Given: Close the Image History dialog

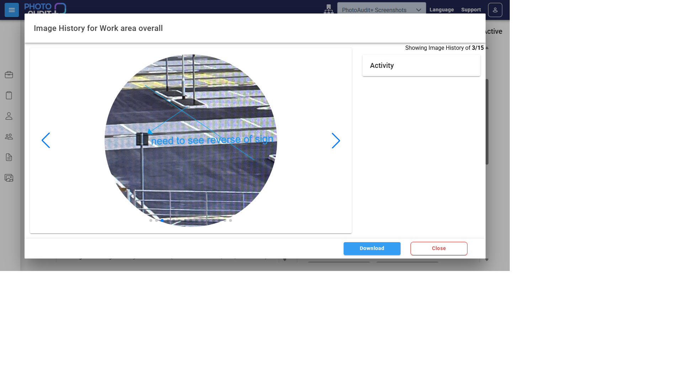Looking at the screenshot, I should (x=439, y=249).
